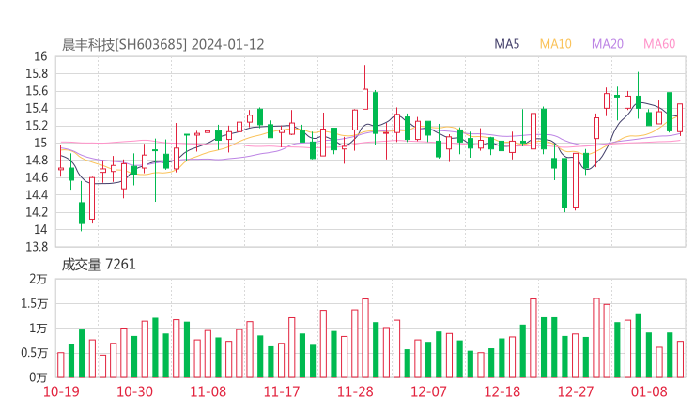Click the 16 price axis label
695x413 pixels.
40,56
